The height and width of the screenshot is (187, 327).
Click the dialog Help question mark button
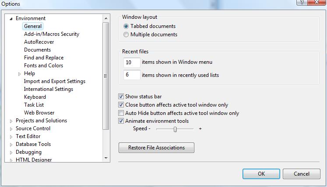[301, 2]
